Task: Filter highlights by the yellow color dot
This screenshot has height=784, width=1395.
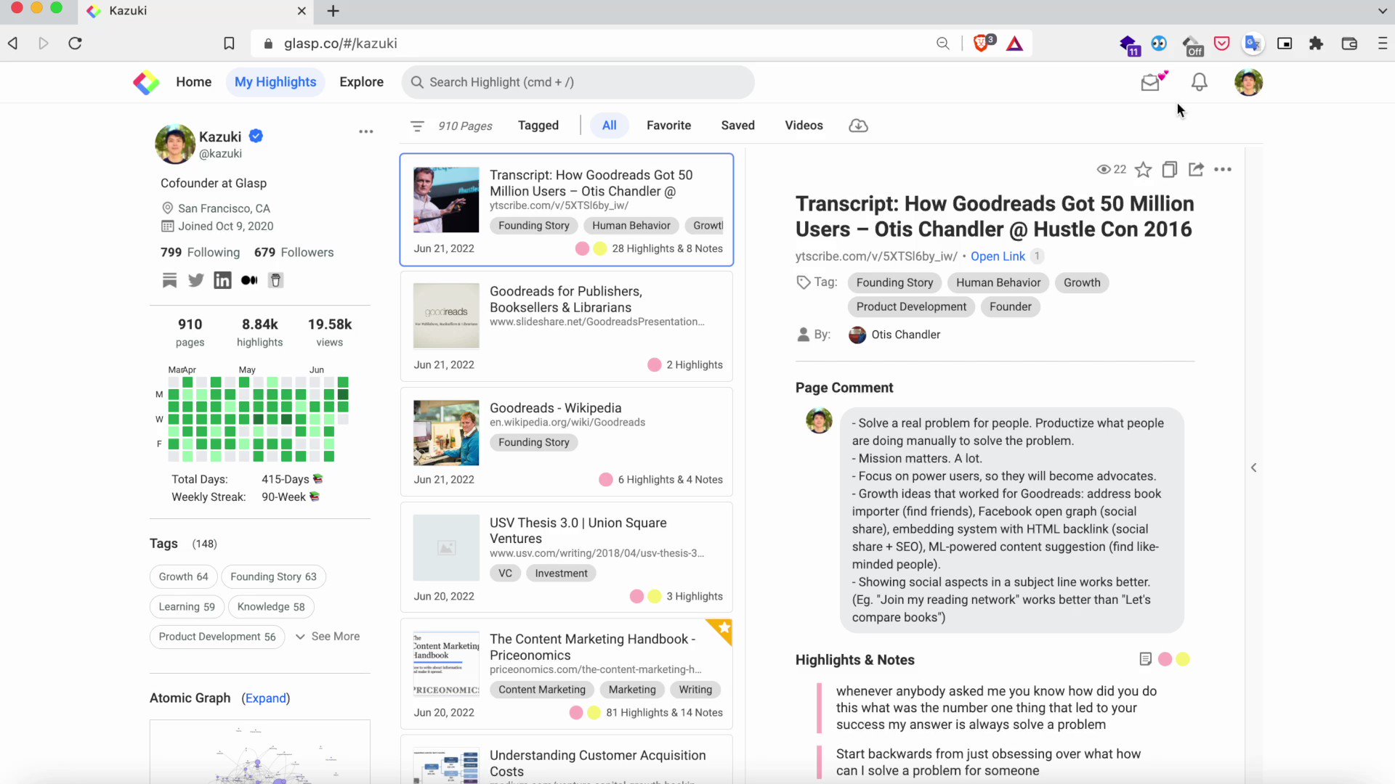Action: [x=1183, y=659]
